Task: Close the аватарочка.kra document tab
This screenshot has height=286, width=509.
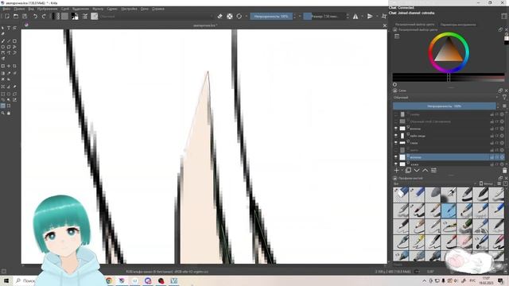Action: point(385,25)
